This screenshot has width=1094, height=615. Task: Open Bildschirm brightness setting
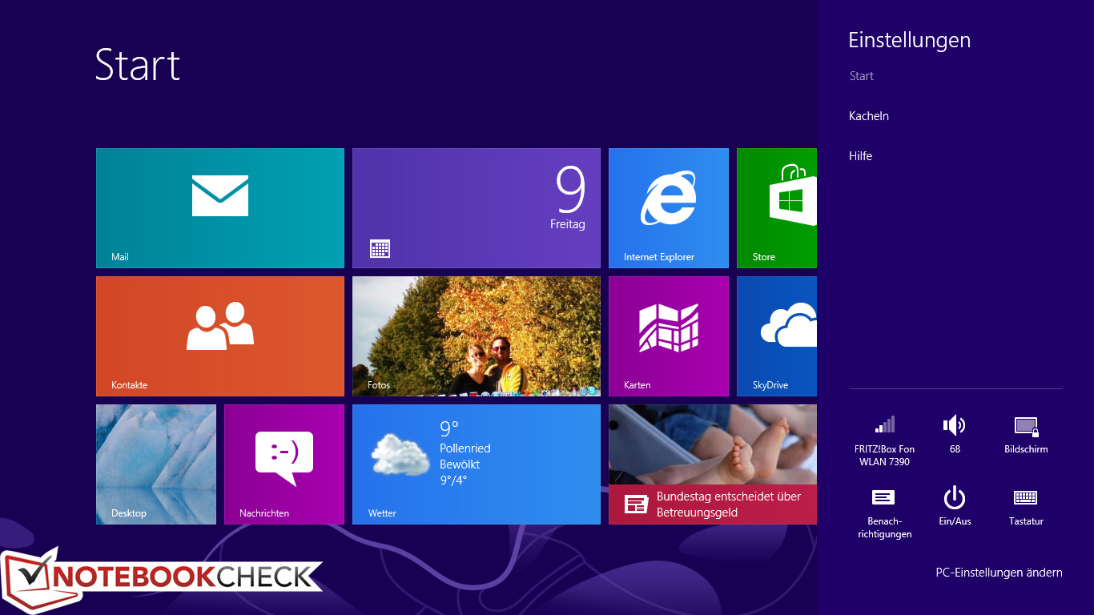click(x=1026, y=436)
